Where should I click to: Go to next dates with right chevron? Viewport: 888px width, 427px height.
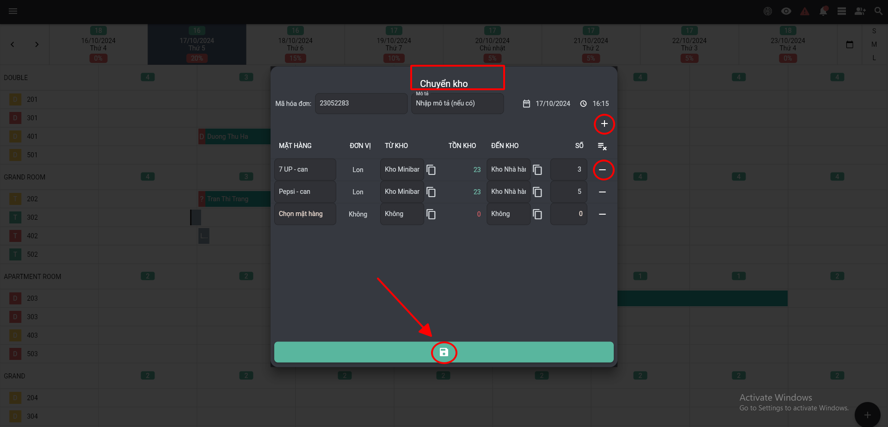coord(37,44)
